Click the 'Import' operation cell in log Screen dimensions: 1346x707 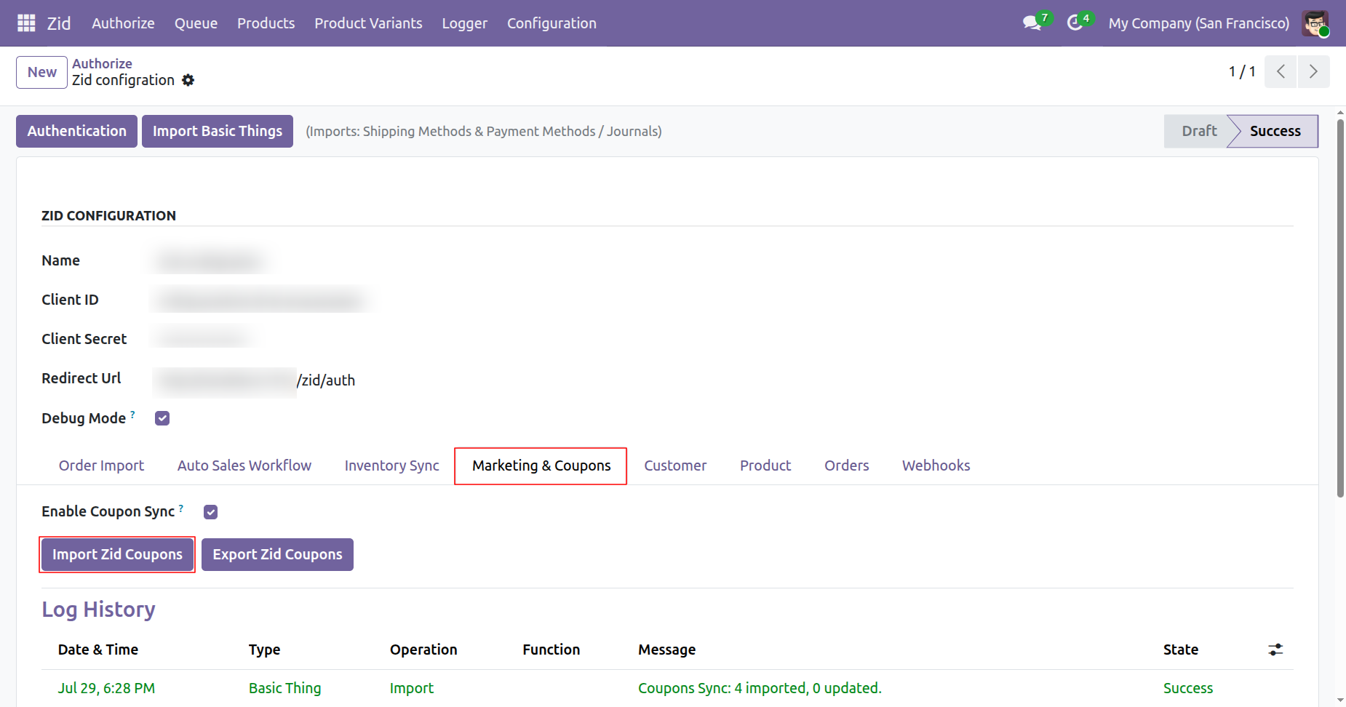411,688
